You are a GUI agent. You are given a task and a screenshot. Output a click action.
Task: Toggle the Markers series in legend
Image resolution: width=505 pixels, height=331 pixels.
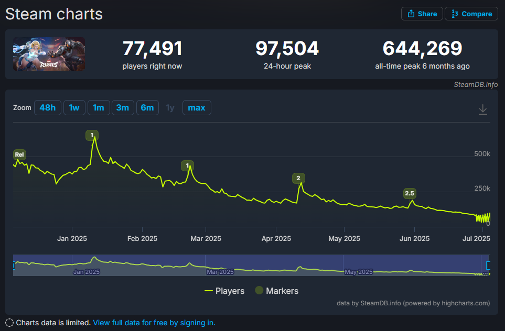(x=277, y=291)
